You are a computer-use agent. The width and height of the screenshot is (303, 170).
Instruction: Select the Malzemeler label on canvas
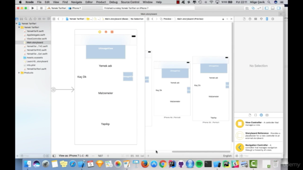point(106,93)
